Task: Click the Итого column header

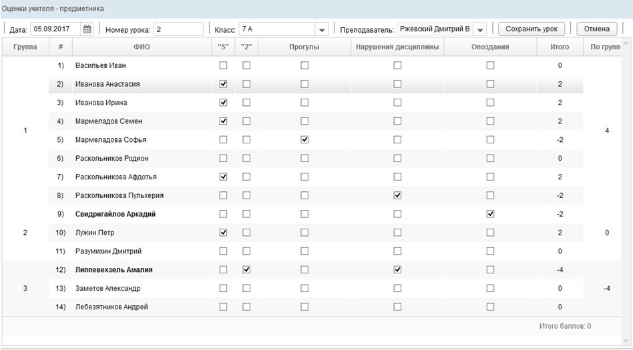Action: 560,47
